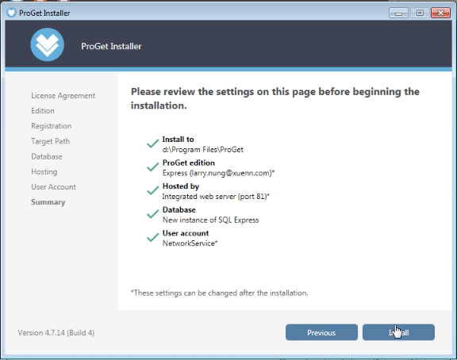Click the ProGet logo in header

click(48, 44)
